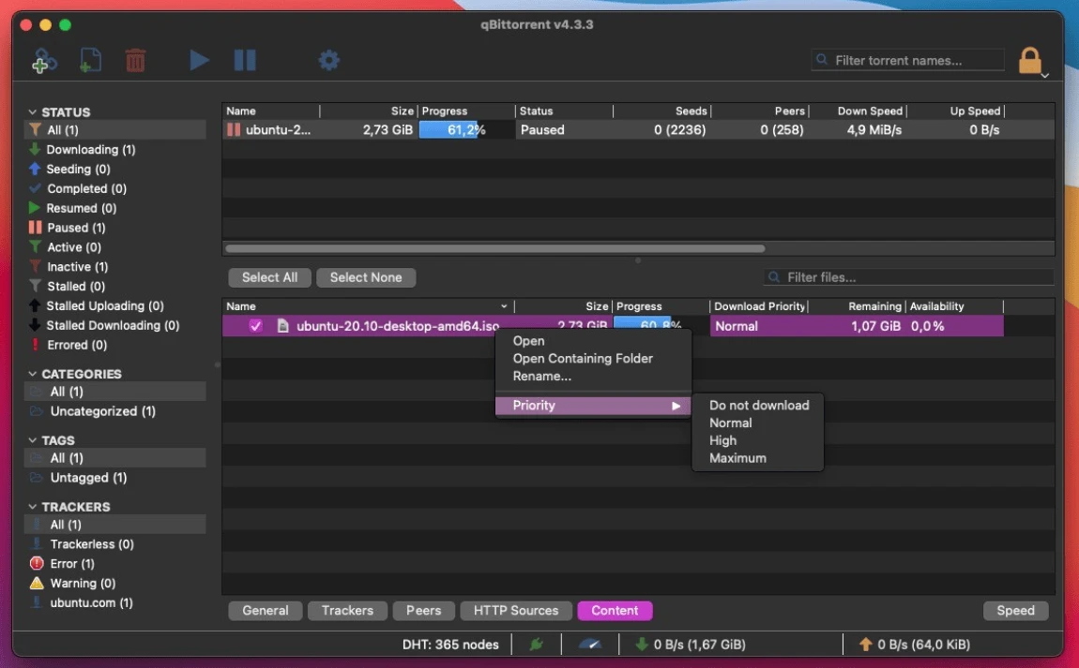Click the torrent list horizontal scrollbar

pos(494,249)
